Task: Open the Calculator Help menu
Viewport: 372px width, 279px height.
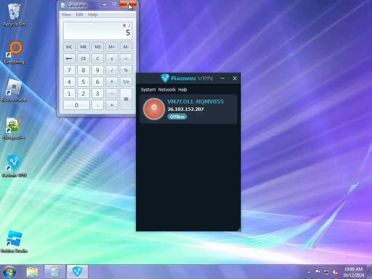Action: coord(93,15)
